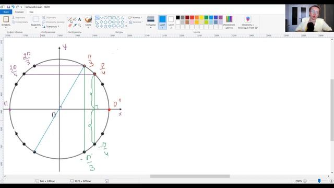The width and height of the screenshot is (334, 188).
Task: Select the Magnifier tool
Action: point(80,26)
